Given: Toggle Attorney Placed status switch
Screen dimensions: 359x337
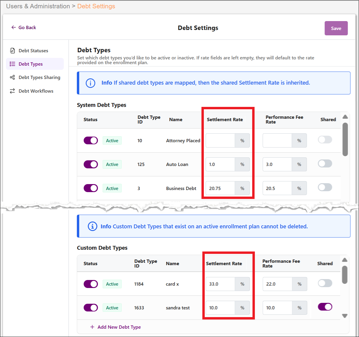Looking at the screenshot, I should 91,140.
